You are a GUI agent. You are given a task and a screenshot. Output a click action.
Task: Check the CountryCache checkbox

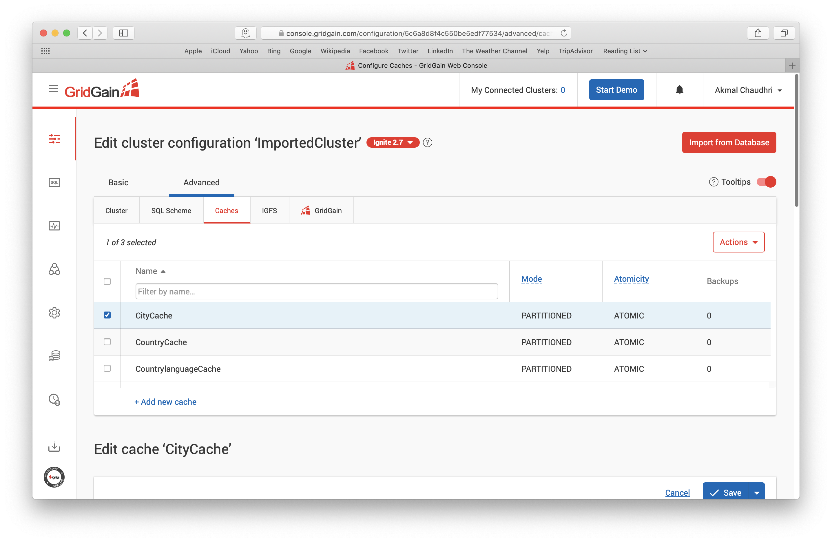[107, 341]
